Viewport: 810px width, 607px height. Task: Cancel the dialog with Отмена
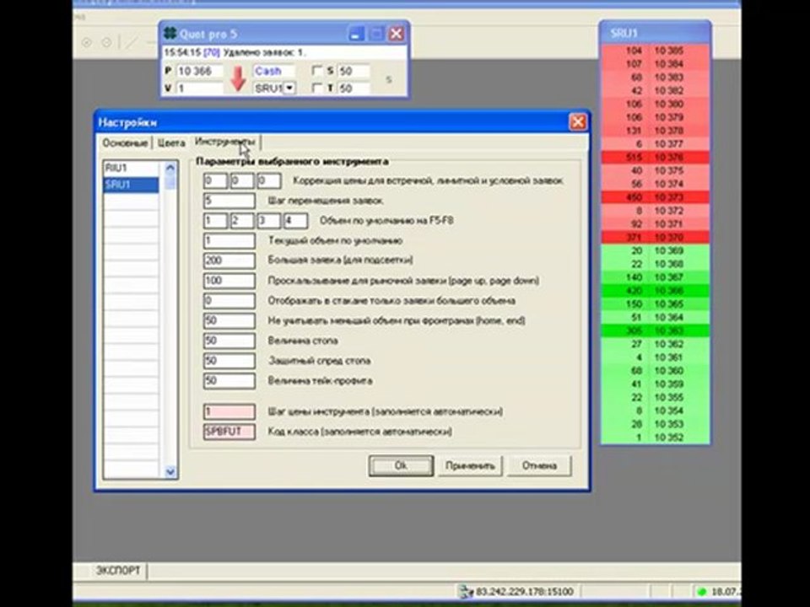(x=539, y=465)
